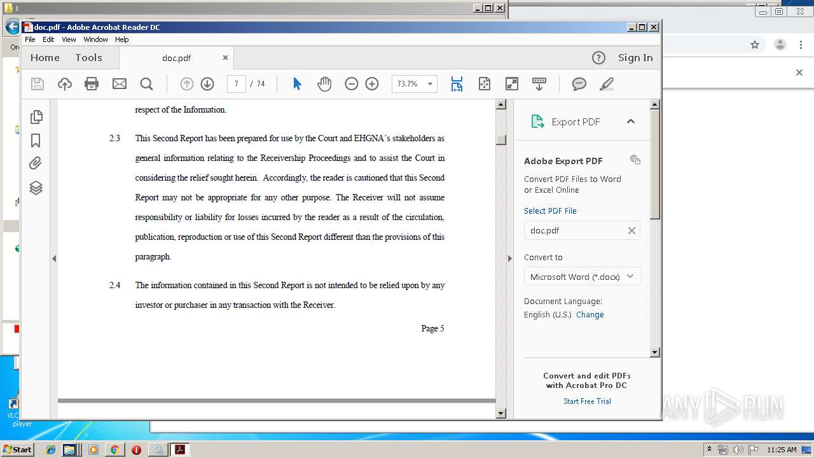
Task: Open Page Thumbnails side panel
Action: click(x=36, y=116)
